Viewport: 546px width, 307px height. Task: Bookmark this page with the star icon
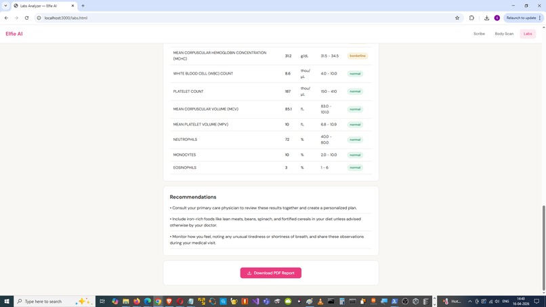[457, 18]
